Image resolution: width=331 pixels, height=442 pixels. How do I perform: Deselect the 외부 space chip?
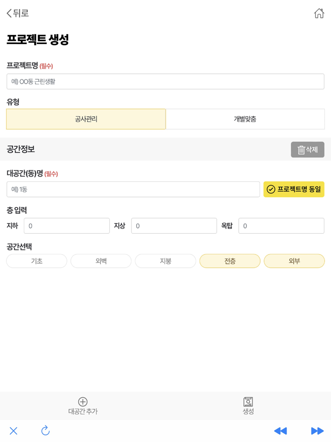tap(294, 261)
